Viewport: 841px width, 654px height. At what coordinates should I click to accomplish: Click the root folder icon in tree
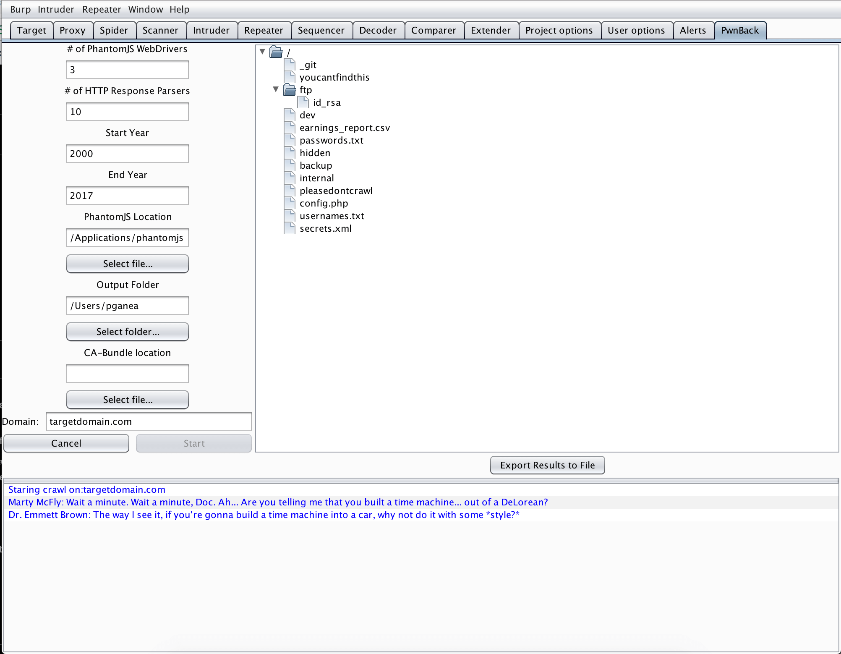tap(276, 52)
